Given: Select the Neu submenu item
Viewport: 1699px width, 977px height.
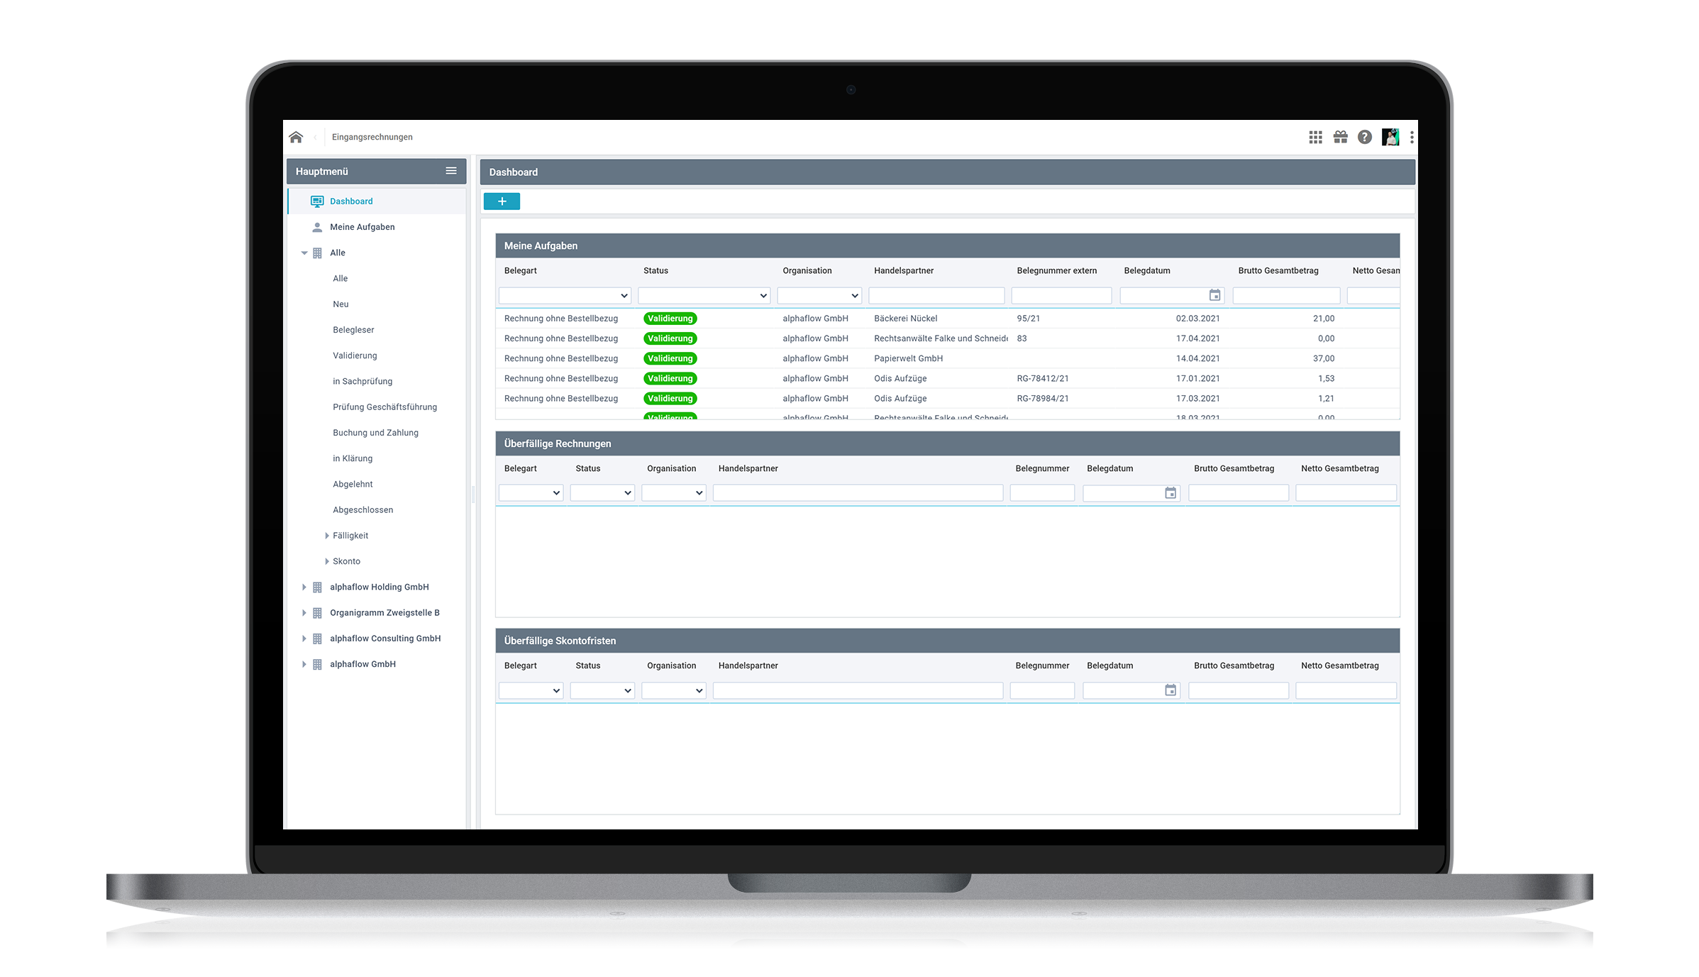Looking at the screenshot, I should point(341,304).
